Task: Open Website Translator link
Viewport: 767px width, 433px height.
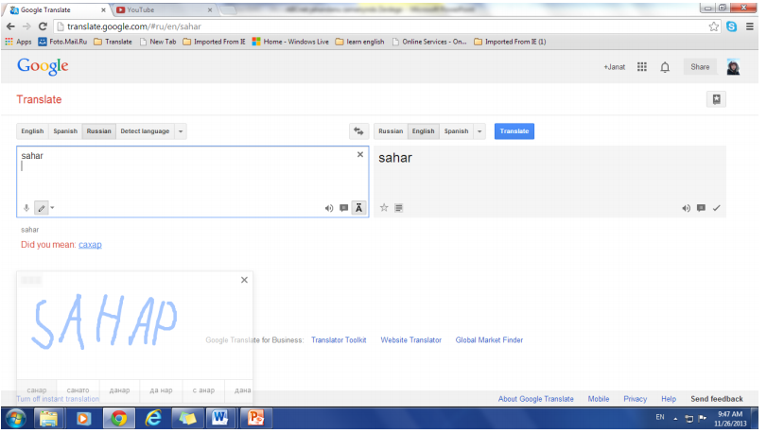Action: [410, 339]
